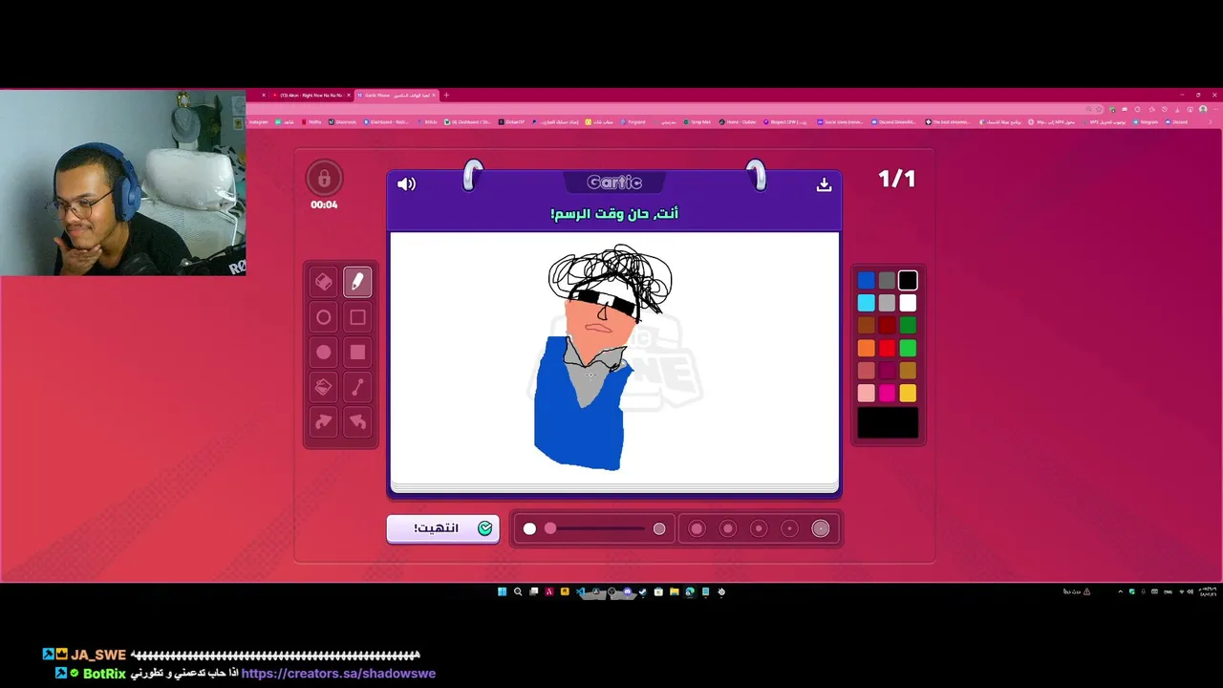Choose the cyan color swatch
Screen dimensions: 1223x688
pos(866,303)
